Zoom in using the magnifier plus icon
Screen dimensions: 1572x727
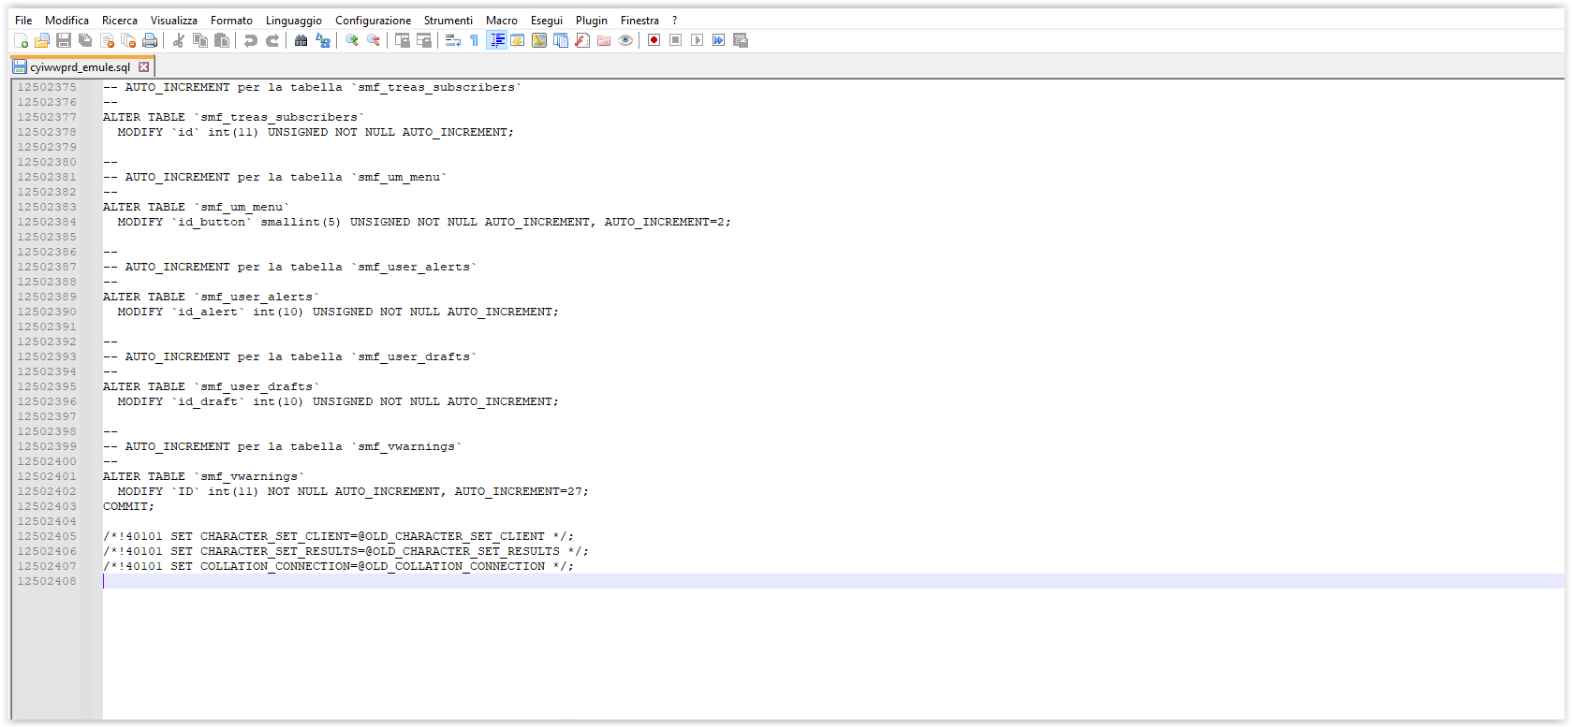351,40
